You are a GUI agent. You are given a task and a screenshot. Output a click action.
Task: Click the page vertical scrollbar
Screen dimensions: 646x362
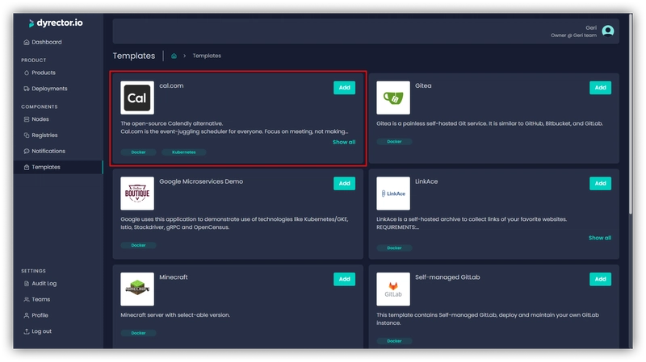click(x=631, y=113)
